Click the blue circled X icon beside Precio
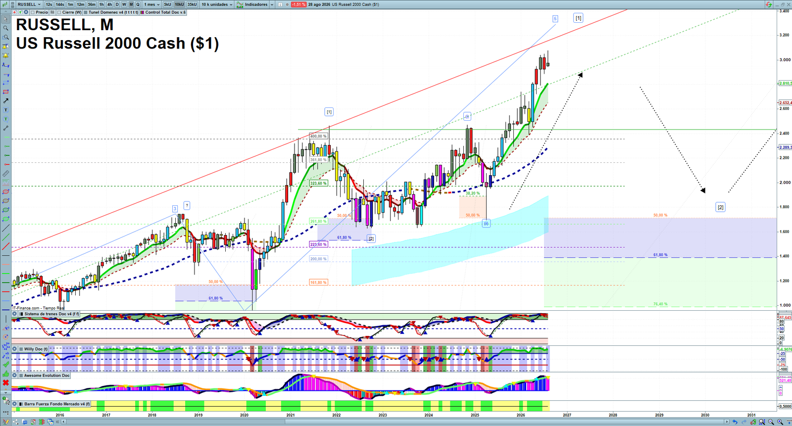This screenshot has width=792, height=426. [26, 12]
